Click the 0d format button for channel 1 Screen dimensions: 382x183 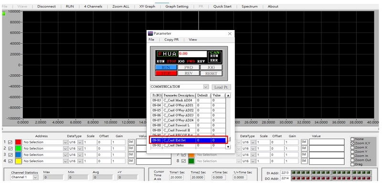(131, 142)
